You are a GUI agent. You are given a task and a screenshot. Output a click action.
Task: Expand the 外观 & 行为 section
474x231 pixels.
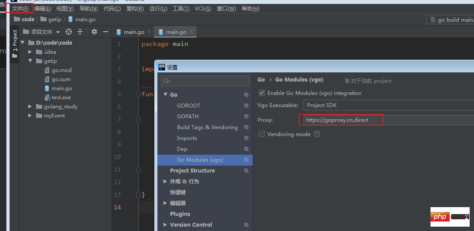coord(165,181)
